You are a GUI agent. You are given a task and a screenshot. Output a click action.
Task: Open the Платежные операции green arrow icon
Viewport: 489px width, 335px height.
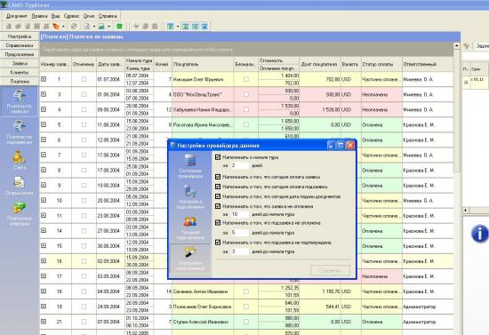(20, 208)
